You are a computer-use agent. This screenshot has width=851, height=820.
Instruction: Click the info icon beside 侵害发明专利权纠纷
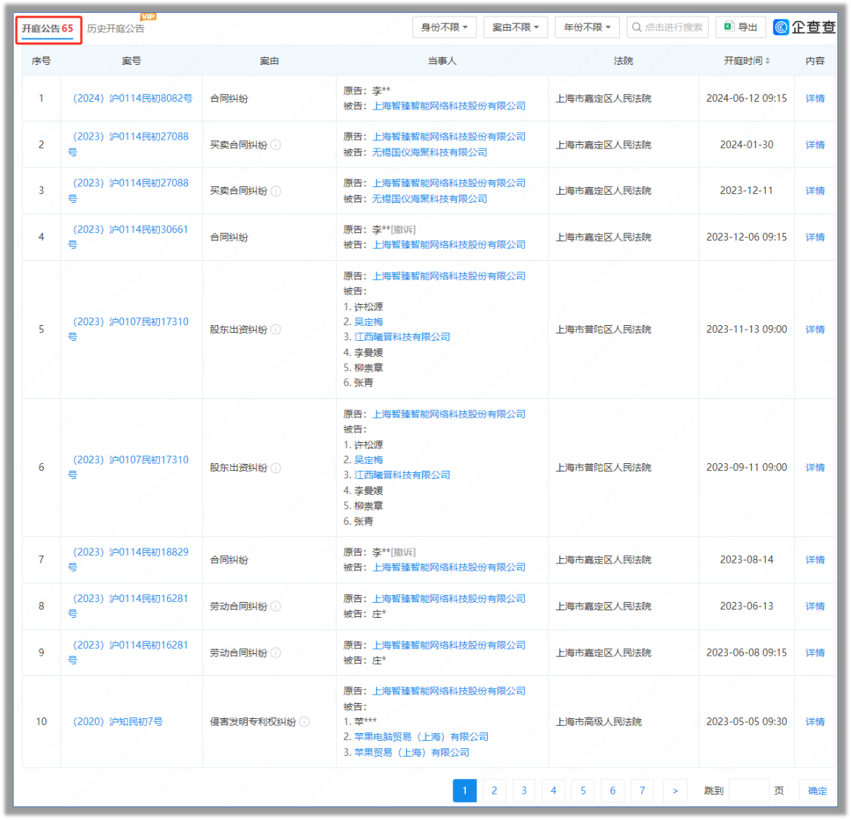[304, 722]
